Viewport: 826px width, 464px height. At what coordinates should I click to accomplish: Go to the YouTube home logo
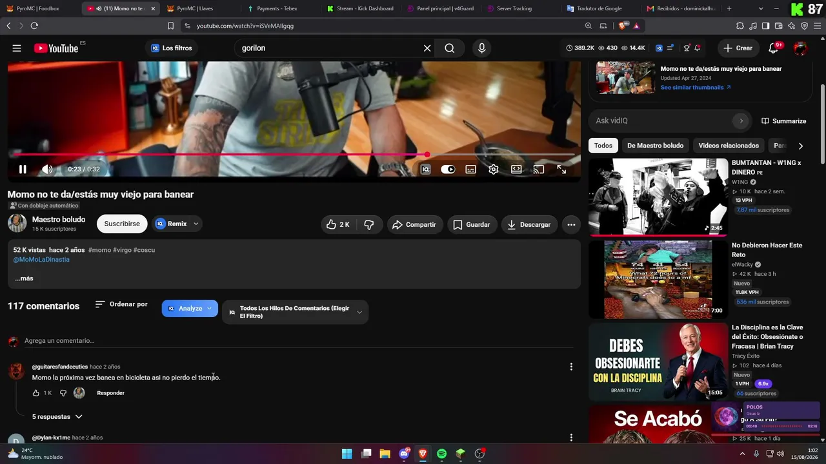(x=56, y=48)
